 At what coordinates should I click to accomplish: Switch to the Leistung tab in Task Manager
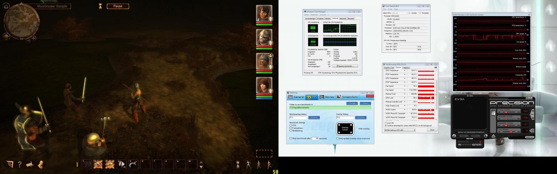point(335,18)
